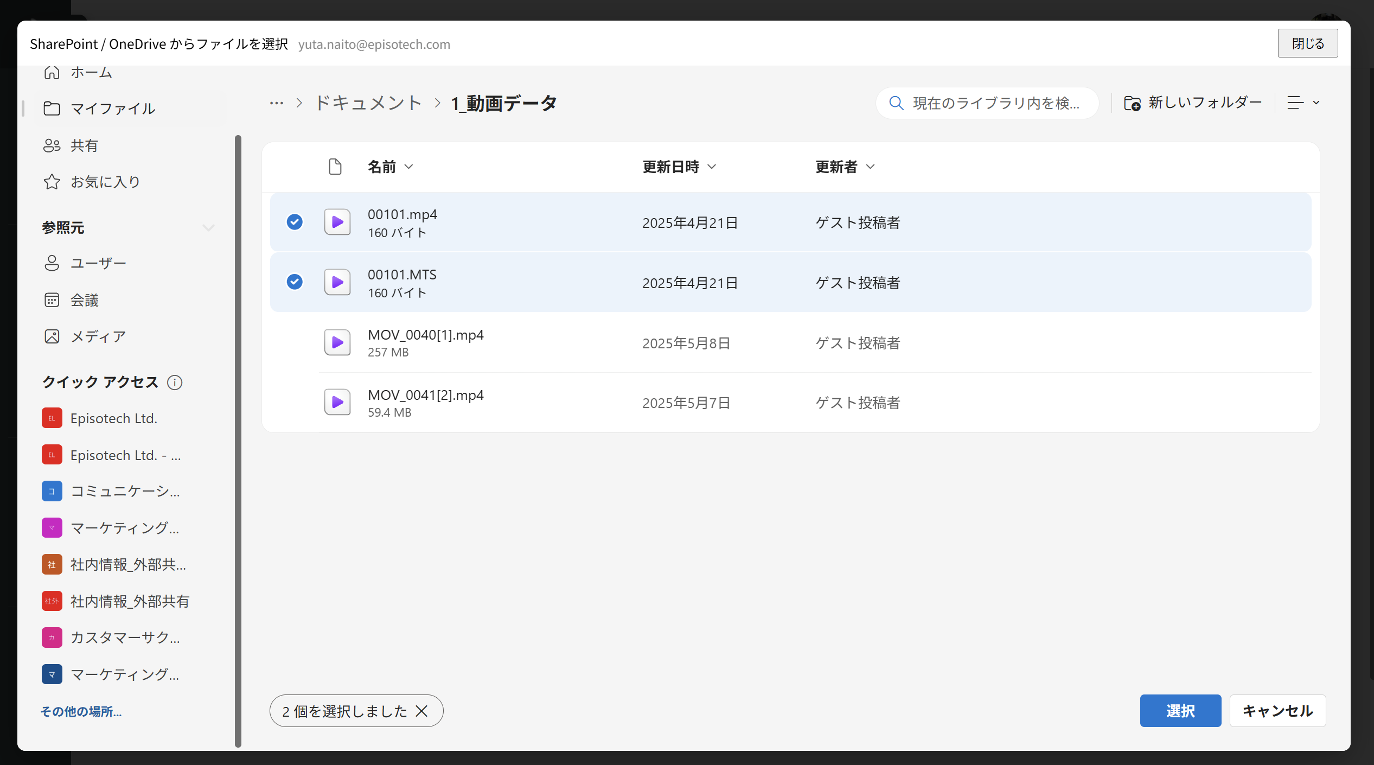
Task: Click the ユーザー person icon
Action: pos(52,263)
